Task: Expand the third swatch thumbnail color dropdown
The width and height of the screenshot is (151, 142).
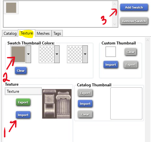Action: point(85,54)
